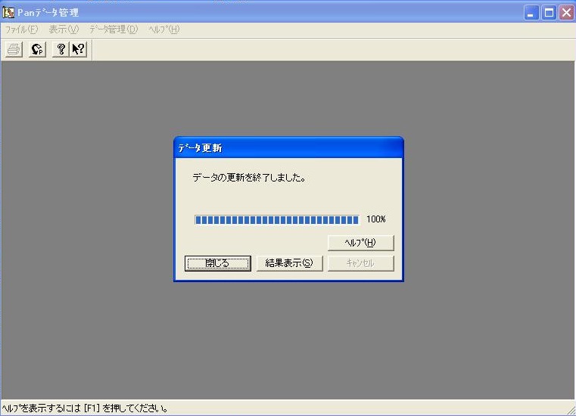Open the ヘルプ(H) menu in menu bar
Viewport: 576px width, 416px height.
[x=163, y=29]
